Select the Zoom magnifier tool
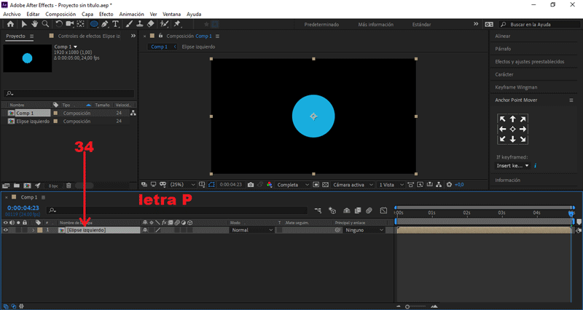Screen dimensions: 583x310 (x=45, y=24)
